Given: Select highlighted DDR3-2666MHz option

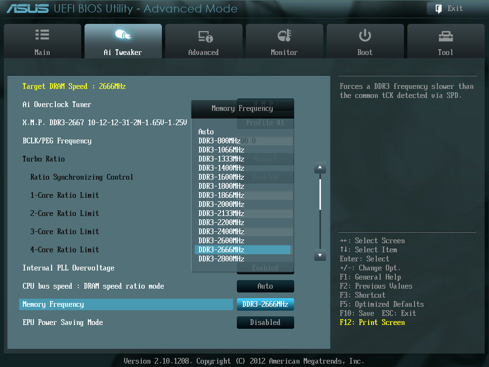Looking at the screenshot, I should pyautogui.click(x=243, y=249).
